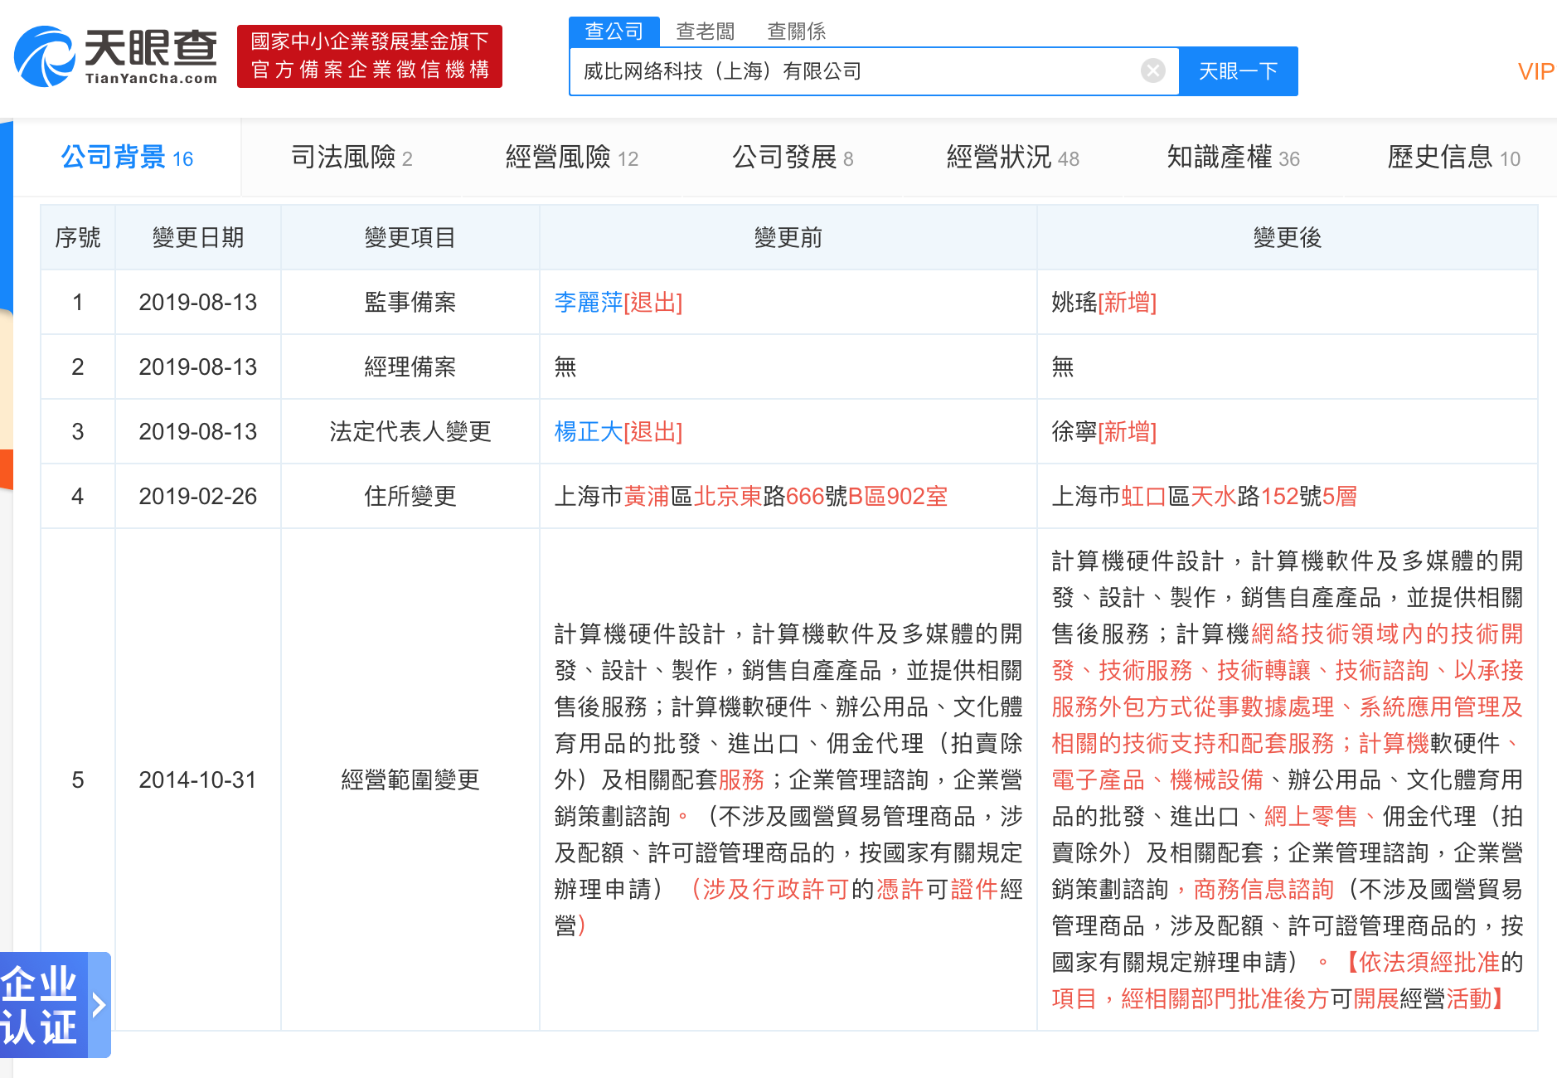1557x1078 pixels.
Task: Click the 天眼一下 search button
Action: pos(1239,71)
